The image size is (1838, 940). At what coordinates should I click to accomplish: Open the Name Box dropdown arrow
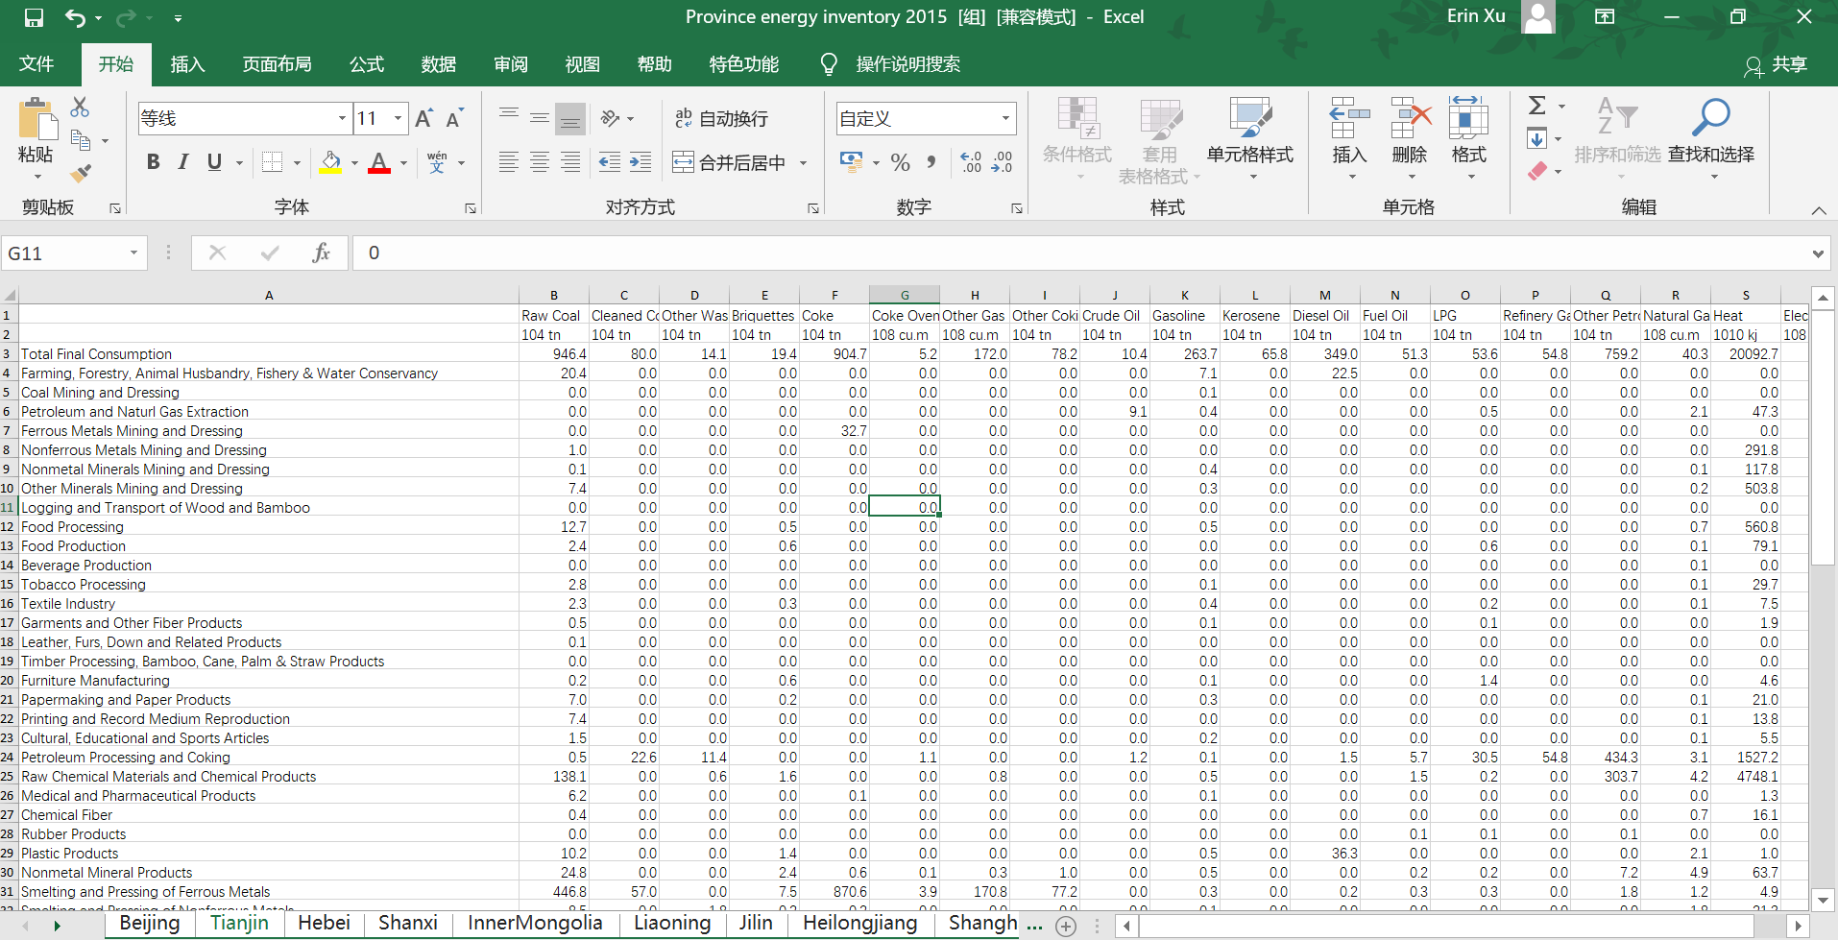pos(133,253)
